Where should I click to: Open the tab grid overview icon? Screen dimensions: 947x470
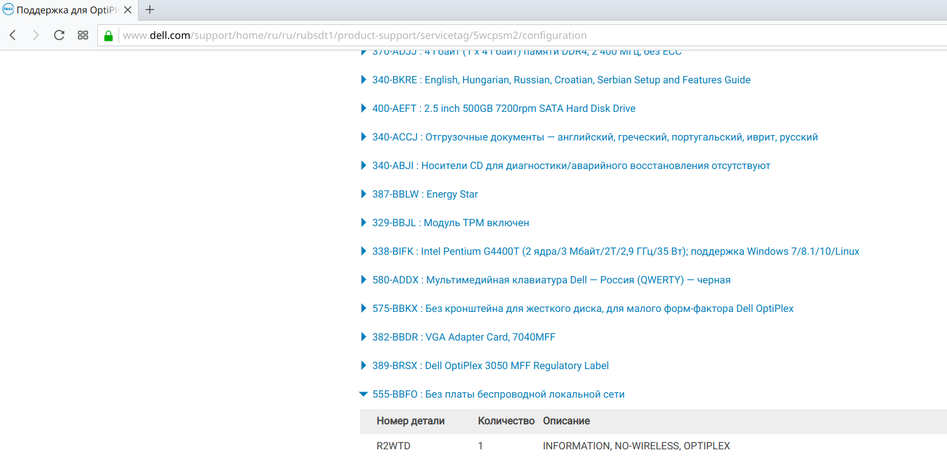point(83,35)
